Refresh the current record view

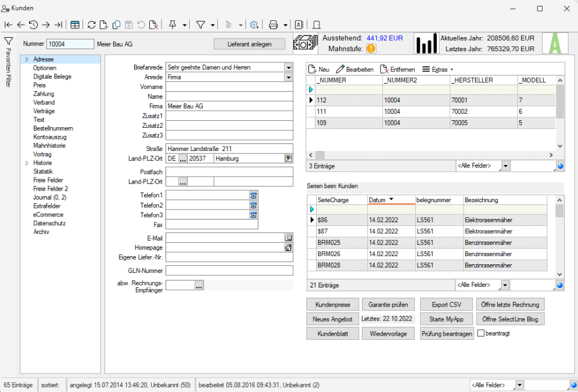tap(92, 24)
